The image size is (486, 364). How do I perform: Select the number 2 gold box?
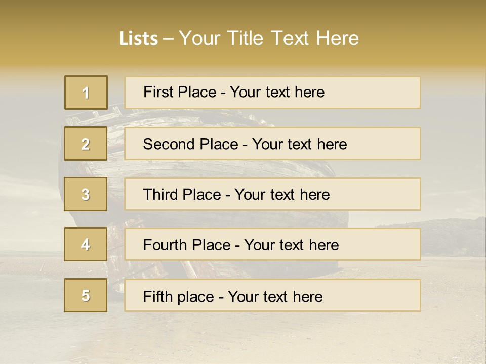click(x=86, y=144)
